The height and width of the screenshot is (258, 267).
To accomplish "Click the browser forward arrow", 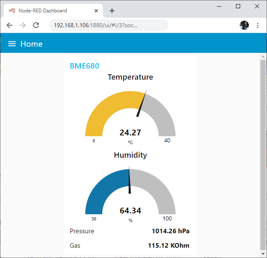I will point(23,25).
